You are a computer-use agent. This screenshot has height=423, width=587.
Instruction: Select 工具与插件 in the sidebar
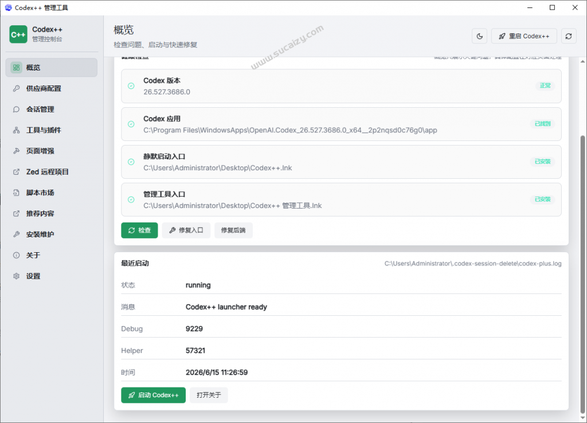[51, 130]
